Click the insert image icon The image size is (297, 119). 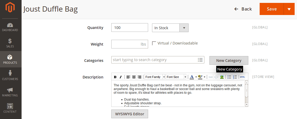(222, 77)
